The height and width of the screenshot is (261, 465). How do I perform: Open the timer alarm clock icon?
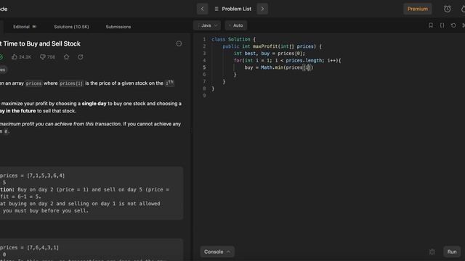pyautogui.click(x=448, y=9)
